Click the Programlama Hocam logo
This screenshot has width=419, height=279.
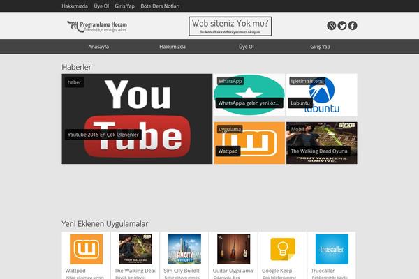pos(97,27)
